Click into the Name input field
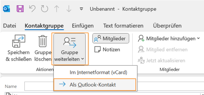The height and width of the screenshot is (95, 204). (x=39, y=86)
